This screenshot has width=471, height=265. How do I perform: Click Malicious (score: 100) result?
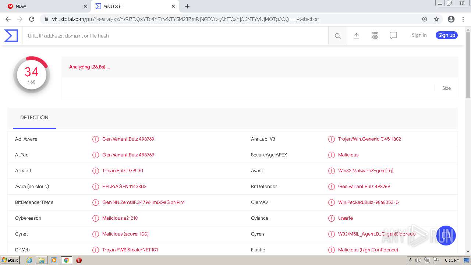click(125, 234)
